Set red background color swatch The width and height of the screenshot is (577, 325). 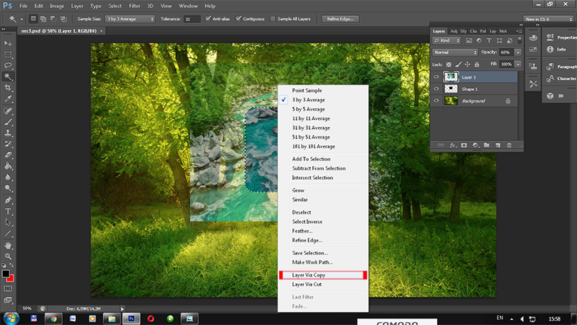click(x=11, y=279)
